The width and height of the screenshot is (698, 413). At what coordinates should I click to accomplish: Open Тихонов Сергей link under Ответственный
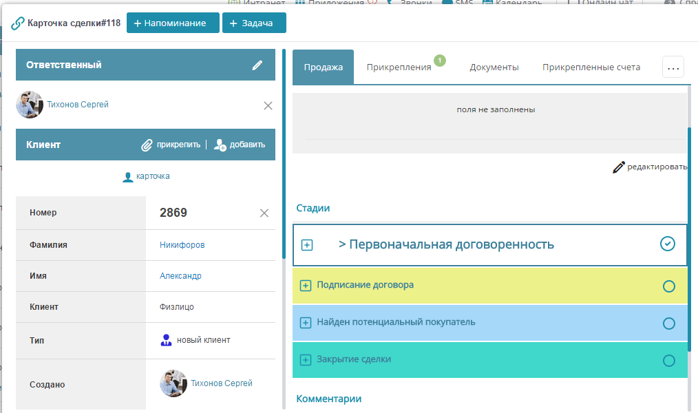pyautogui.click(x=78, y=105)
